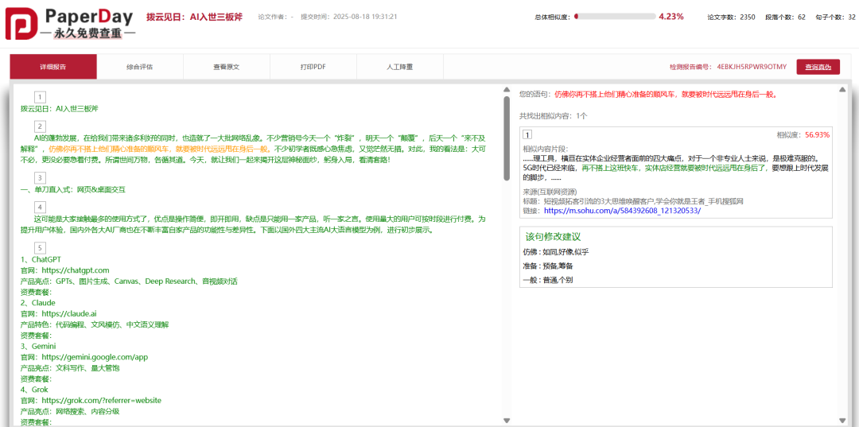This screenshot has height=427, width=859.
Task: Switch to the 详细报告 tab
Action: click(53, 67)
